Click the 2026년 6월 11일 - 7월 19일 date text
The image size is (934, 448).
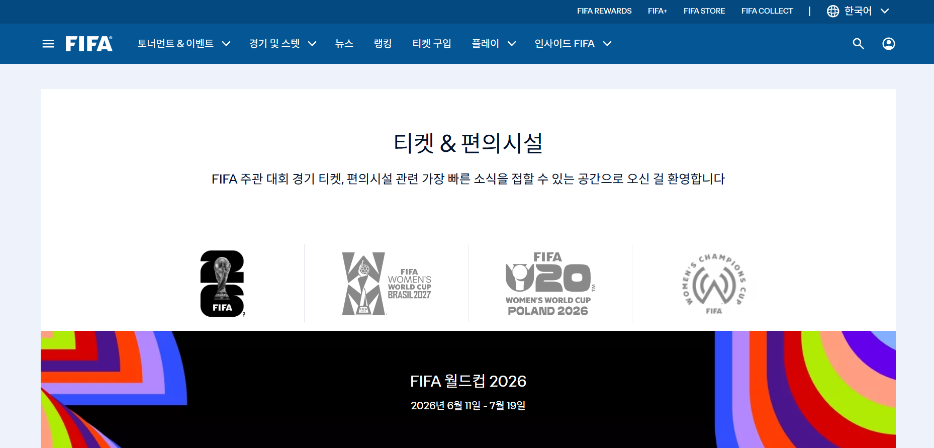pos(468,405)
